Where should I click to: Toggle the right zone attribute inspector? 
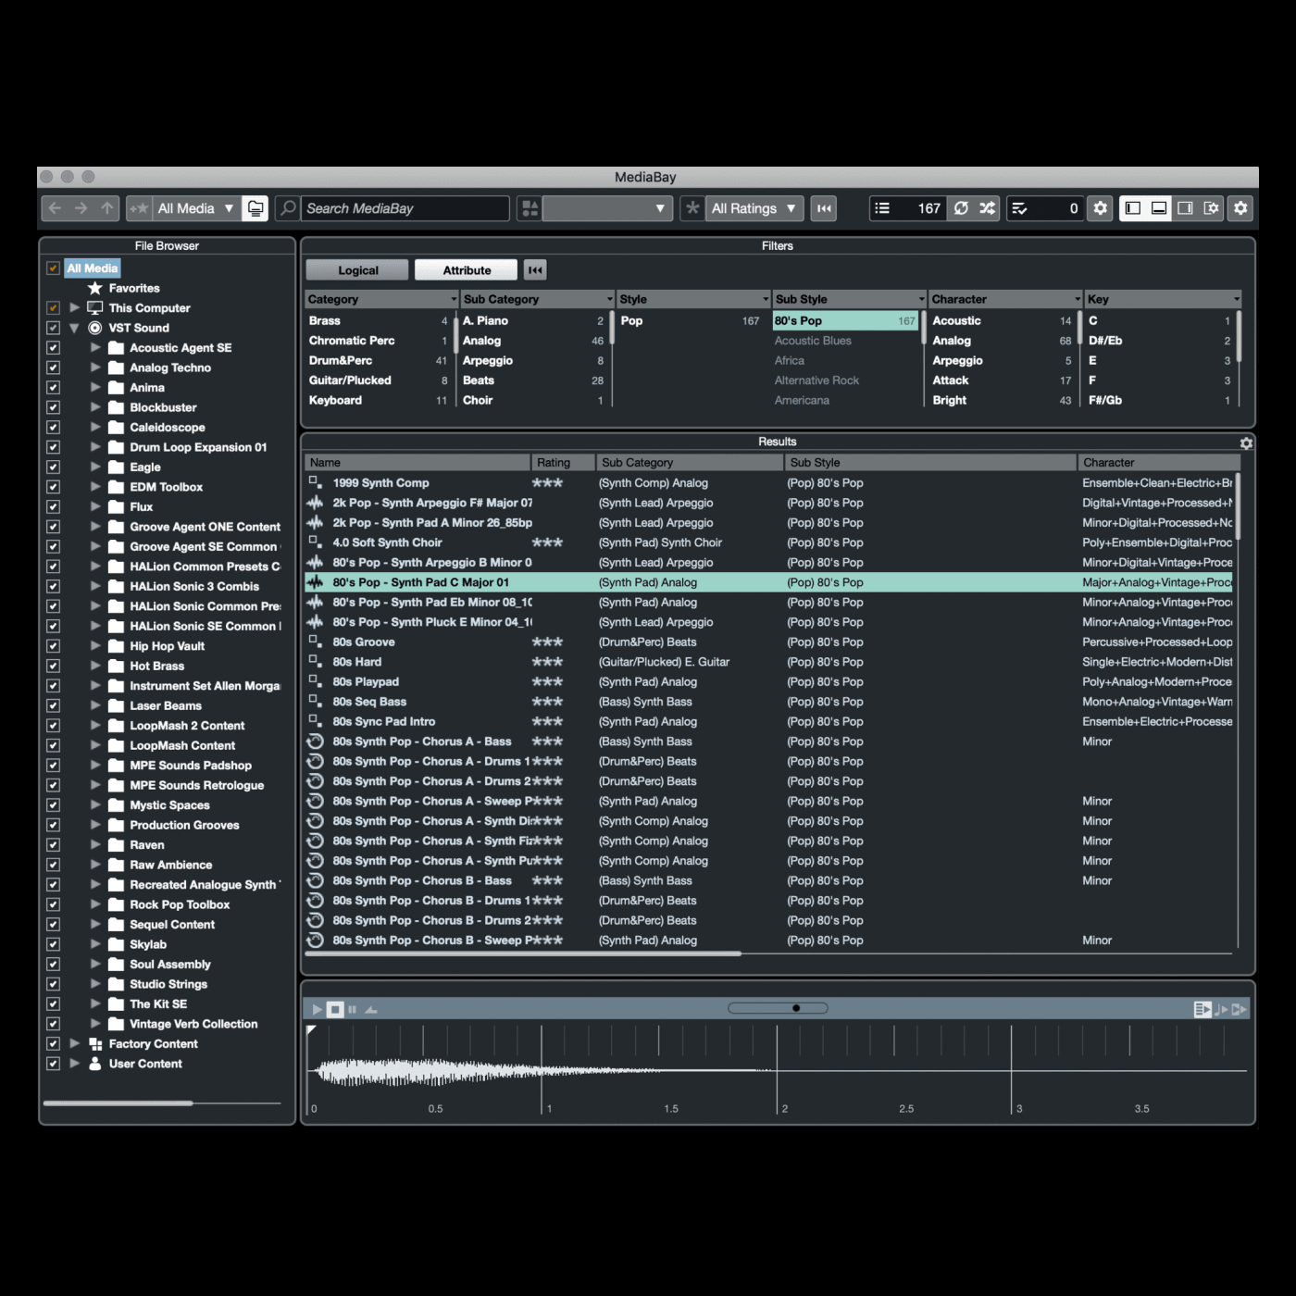pos(1185,208)
